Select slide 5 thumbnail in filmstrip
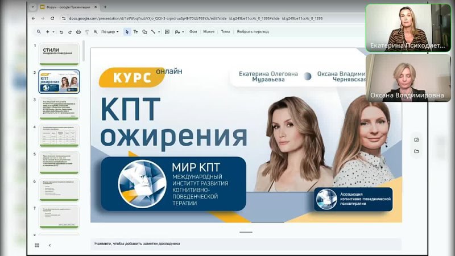 point(59,163)
